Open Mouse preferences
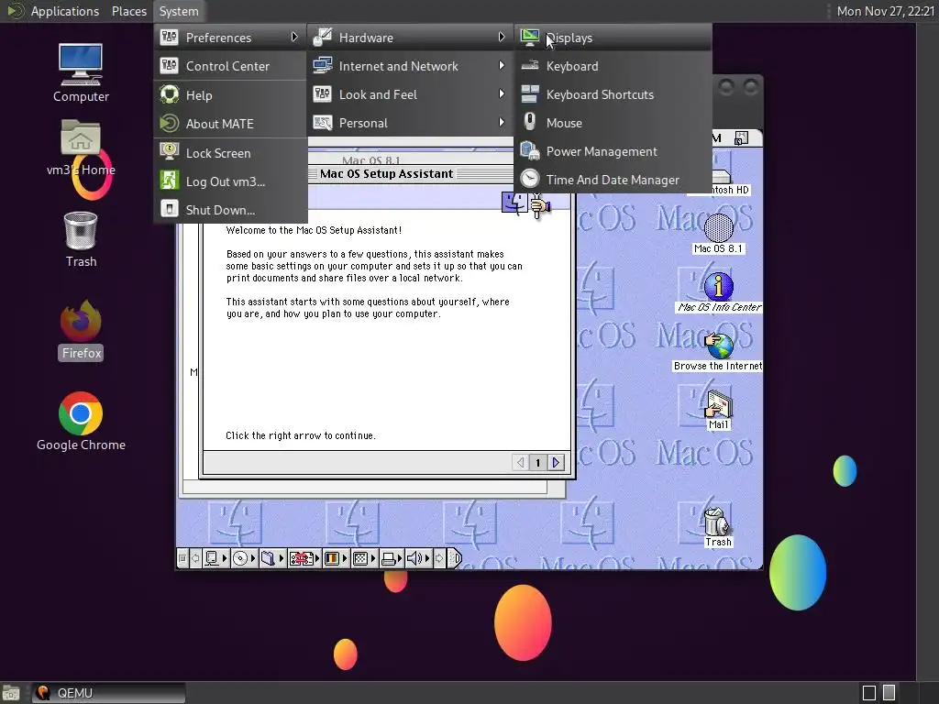 point(613,124)
